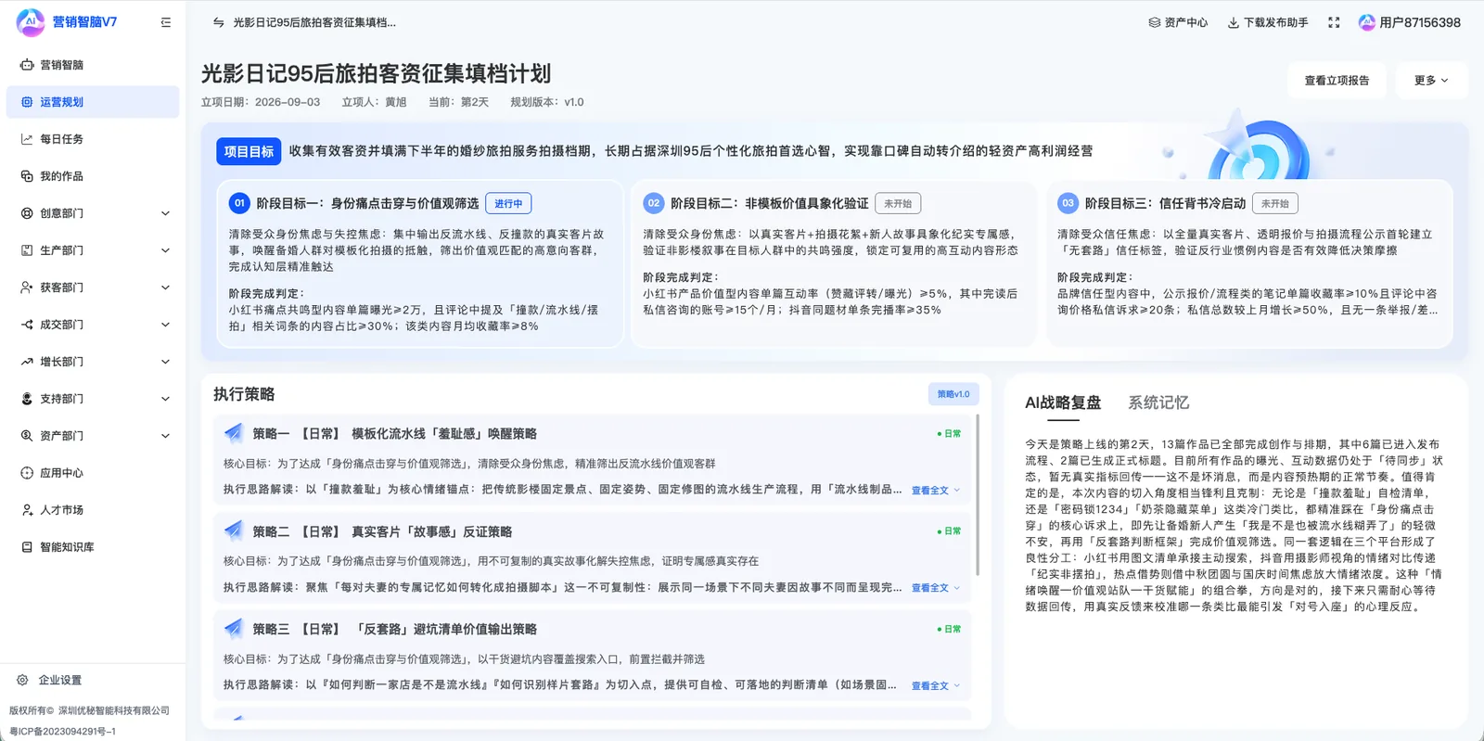
Task: Click the 创意部门 icon in sidebar
Action: pyautogui.click(x=27, y=213)
